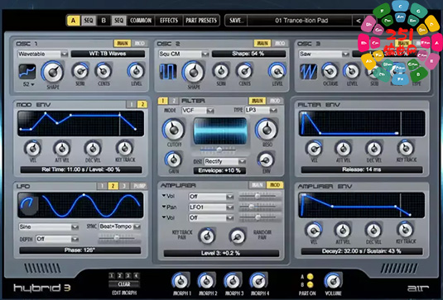Select LFO 1 button
443x300 pixels.
click(x=102, y=186)
